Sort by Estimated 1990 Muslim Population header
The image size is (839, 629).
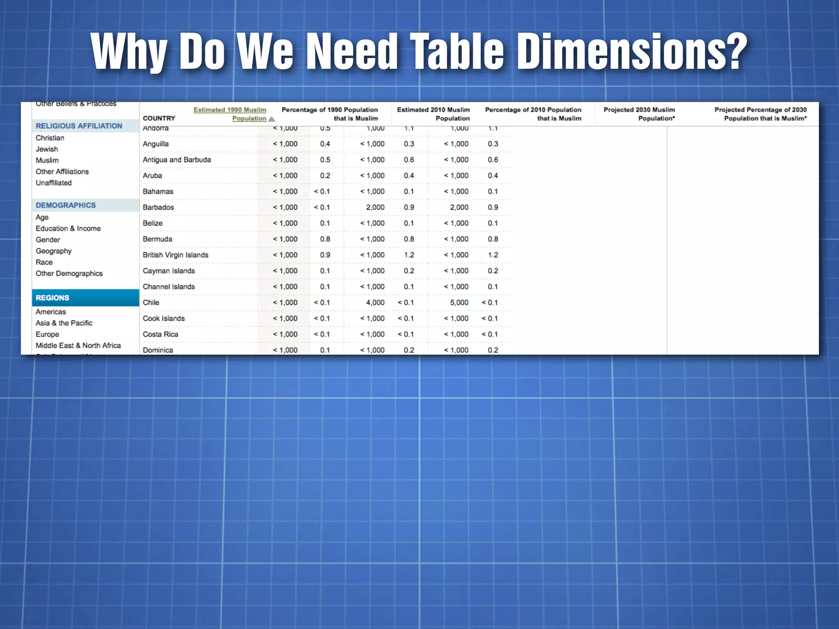coord(230,114)
